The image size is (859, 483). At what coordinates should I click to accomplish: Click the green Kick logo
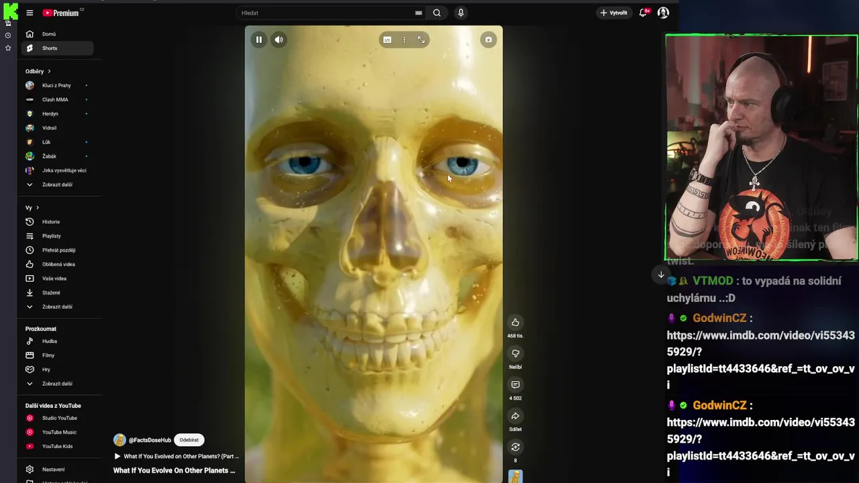pos(10,11)
